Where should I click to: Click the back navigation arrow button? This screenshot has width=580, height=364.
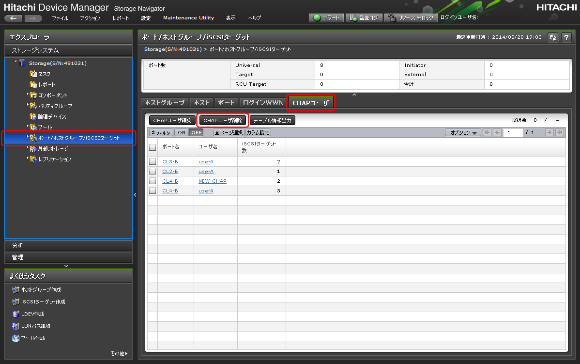[x=13, y=18]
